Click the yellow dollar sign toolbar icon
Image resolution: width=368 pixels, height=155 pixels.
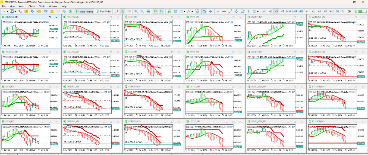(26, 11)
